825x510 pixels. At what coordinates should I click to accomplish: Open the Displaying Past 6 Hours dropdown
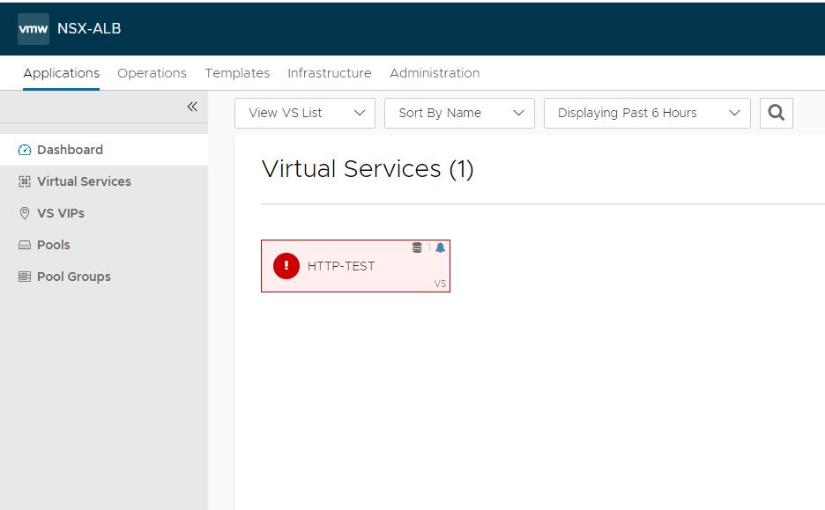pyautogui.click(x=647, y=113)
